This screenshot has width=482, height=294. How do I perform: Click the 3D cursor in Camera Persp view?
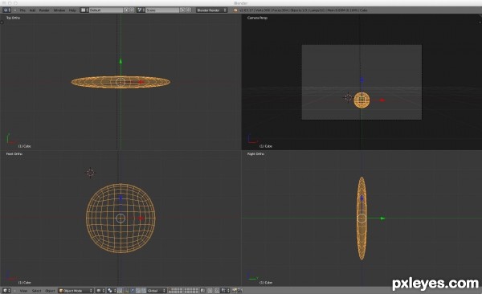click(x=348, y=97)
